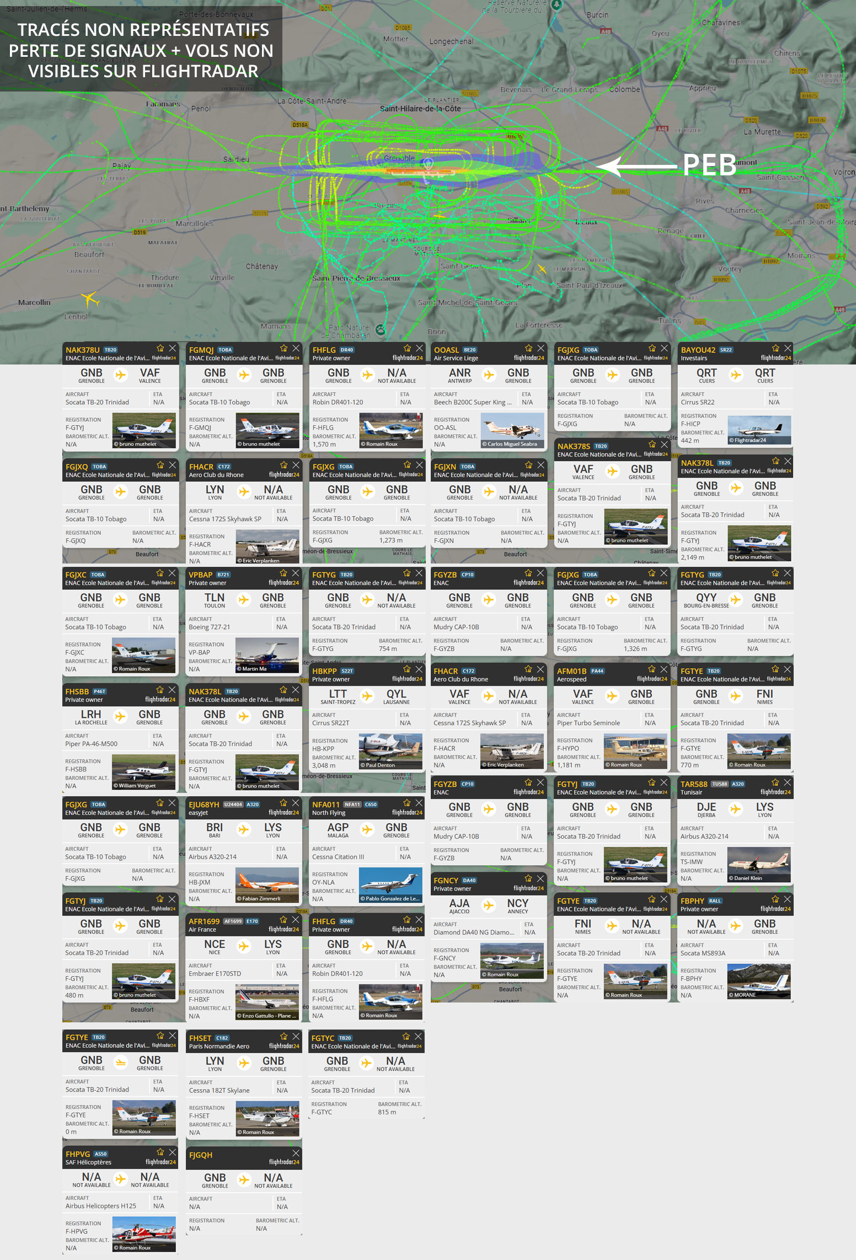856x1260 pixels.
Task: Click the route plane icon in AFR1699 card
Action: click(x=244, y=946)
